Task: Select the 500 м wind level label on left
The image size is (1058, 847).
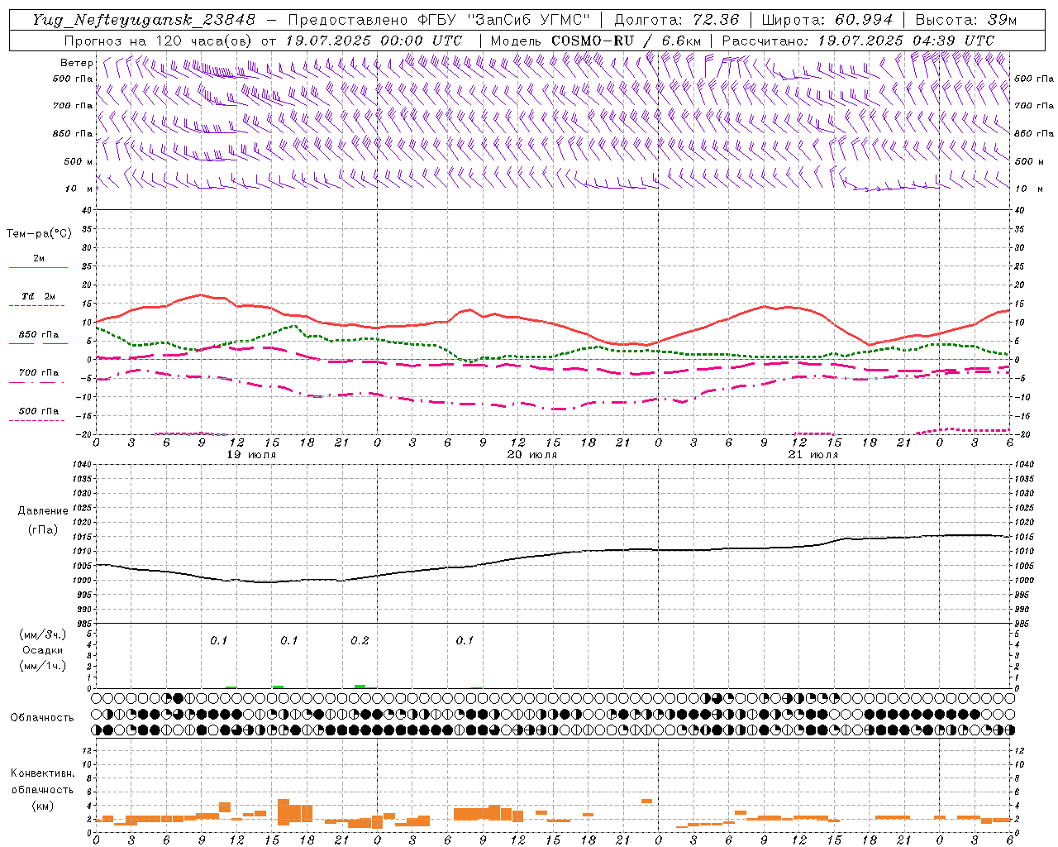Action: [x=78, y=162]
